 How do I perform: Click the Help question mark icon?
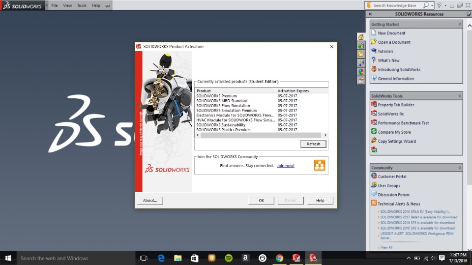point(440,5)
